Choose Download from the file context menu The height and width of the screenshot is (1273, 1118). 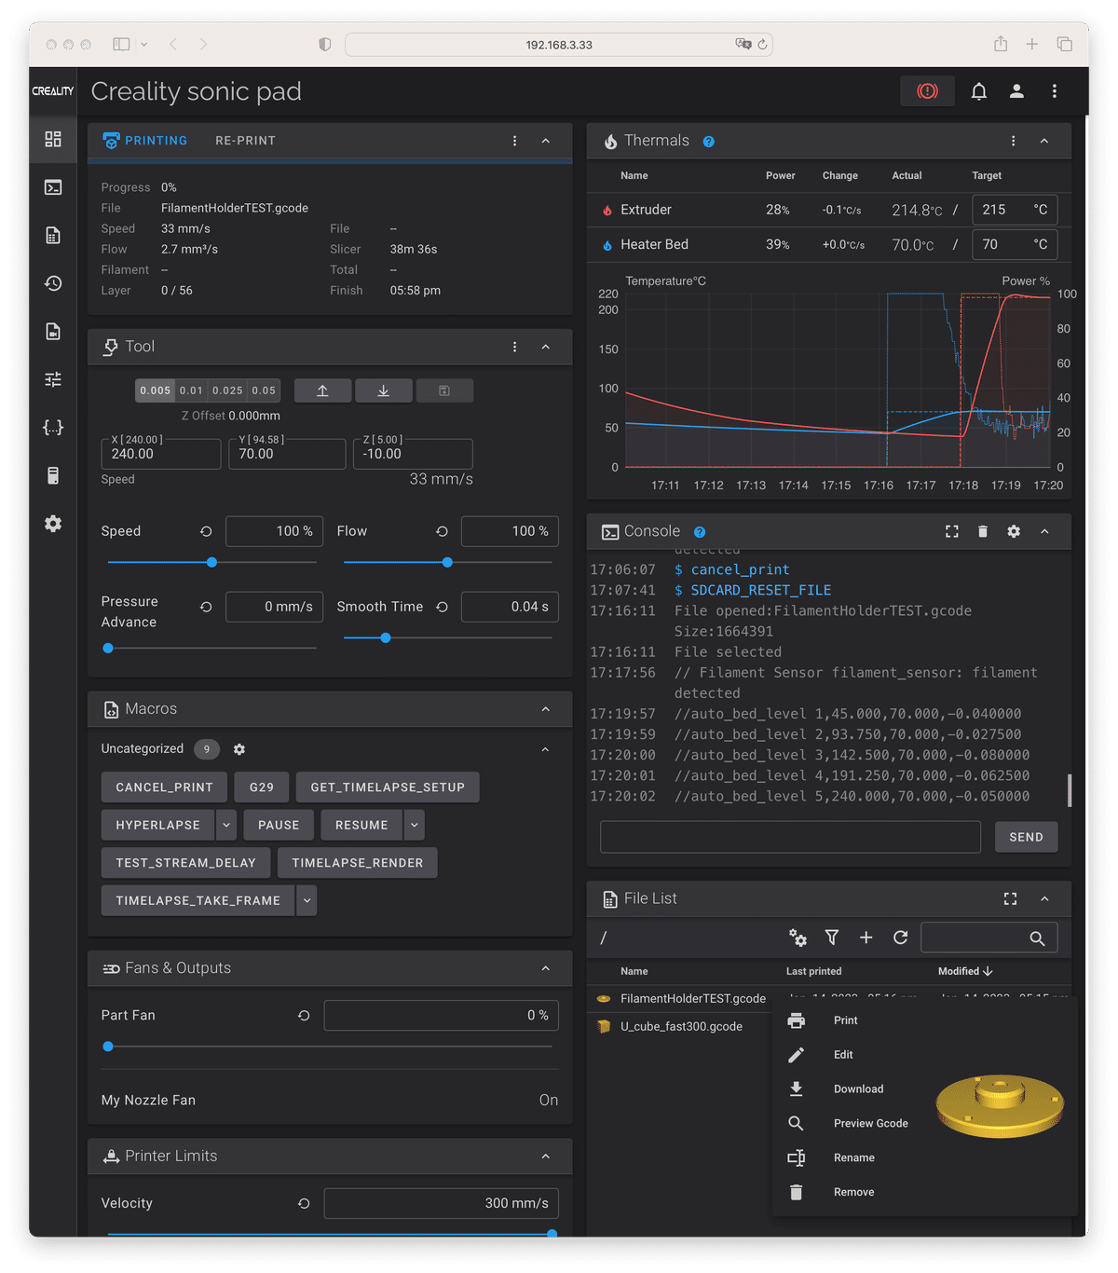pos(858,1088)
